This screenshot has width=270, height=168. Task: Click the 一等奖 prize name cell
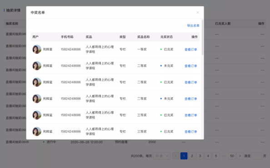point(142,49)
